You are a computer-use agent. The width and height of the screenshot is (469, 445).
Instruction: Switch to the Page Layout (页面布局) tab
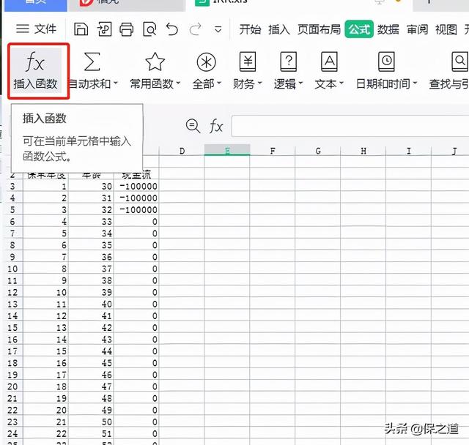[x=319, y=29]
